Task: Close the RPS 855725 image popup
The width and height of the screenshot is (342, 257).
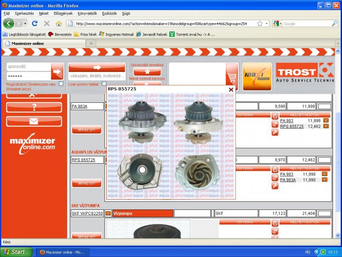Action: pyautogui.click(x=231, y=90)
